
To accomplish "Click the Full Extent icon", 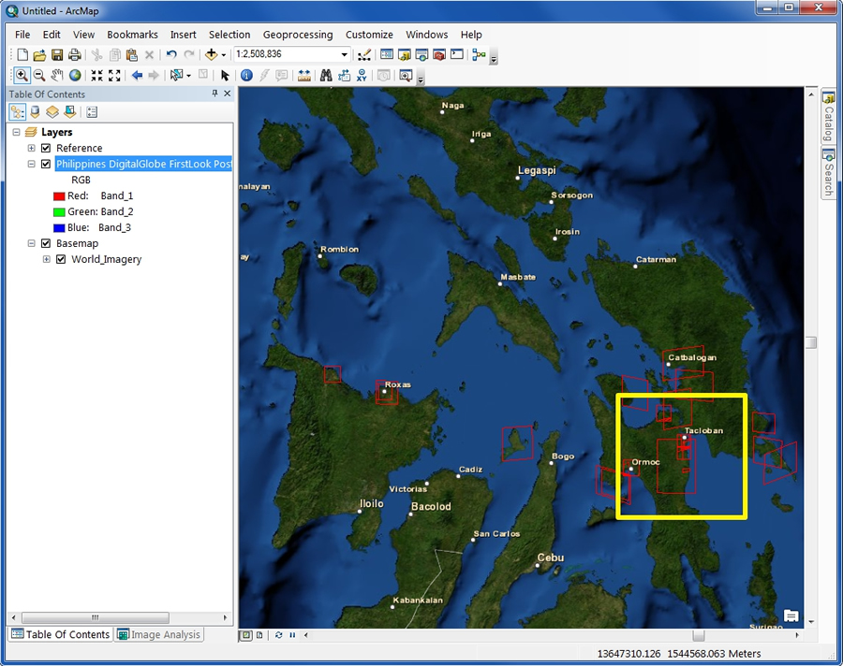I will (76, 75).
